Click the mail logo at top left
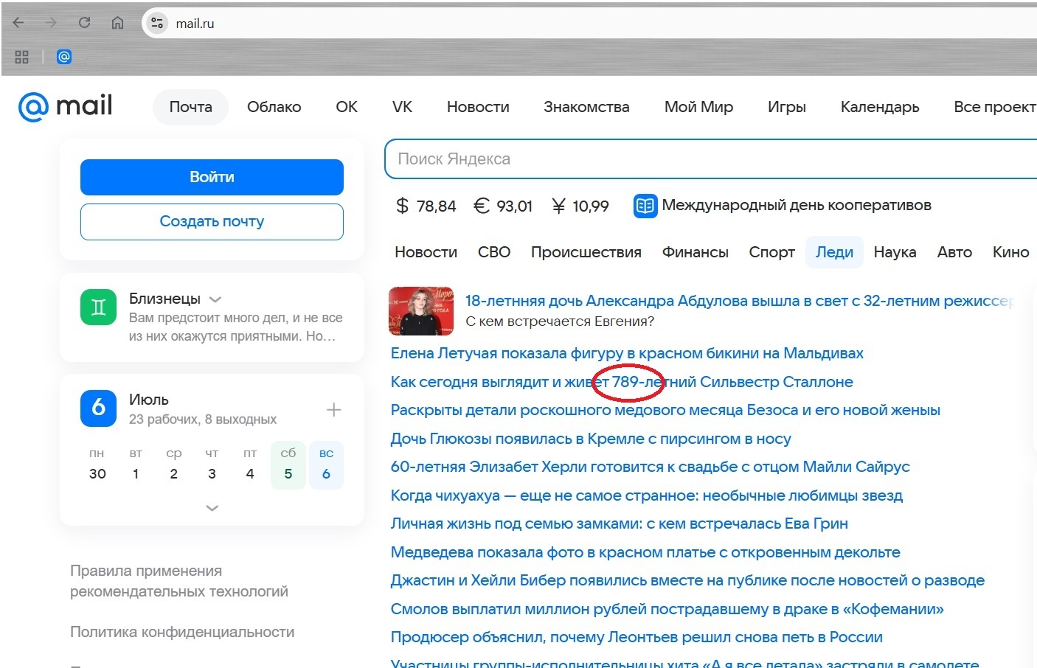 click(x=65, y=106)
